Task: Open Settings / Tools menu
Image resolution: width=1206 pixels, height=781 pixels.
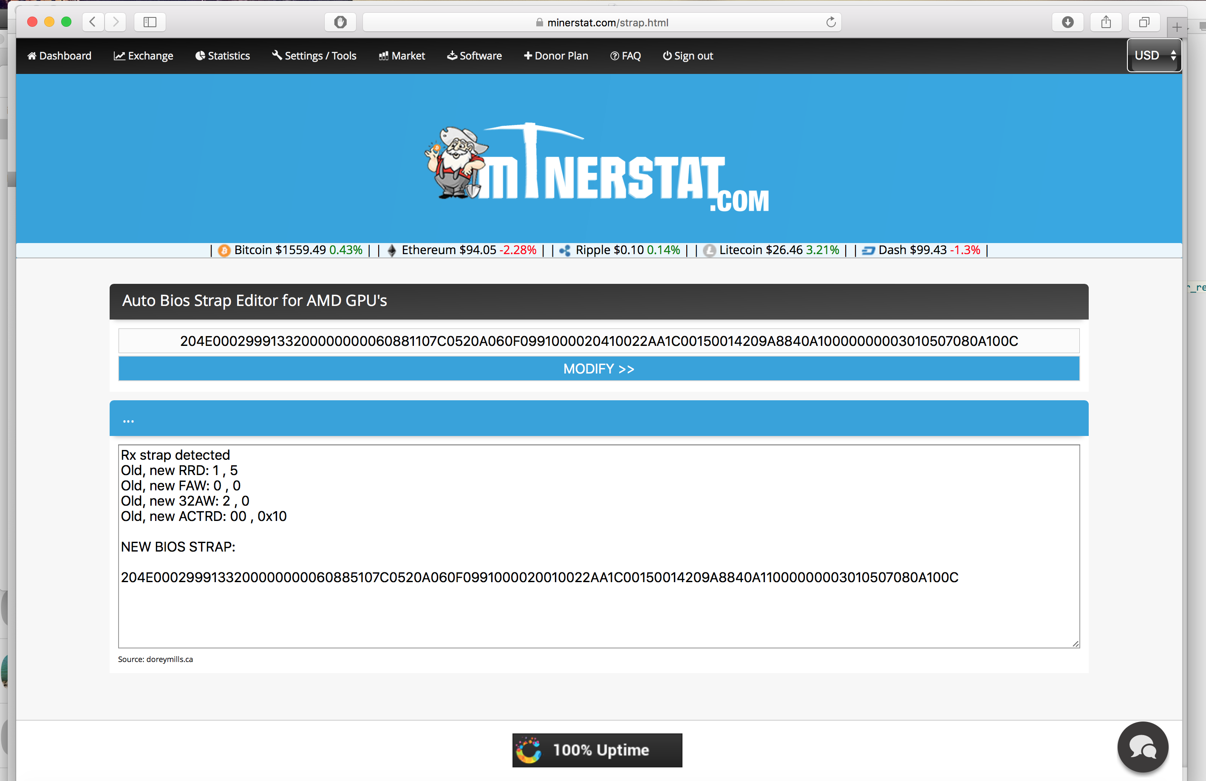Action: click(314, 56)
